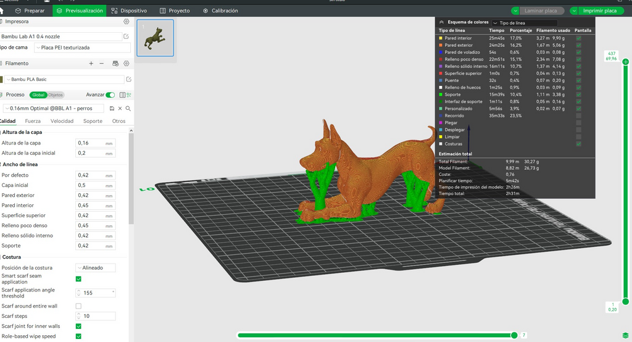
Task: Show Plegar retraction markers in preview
Action: pos(578,123)
